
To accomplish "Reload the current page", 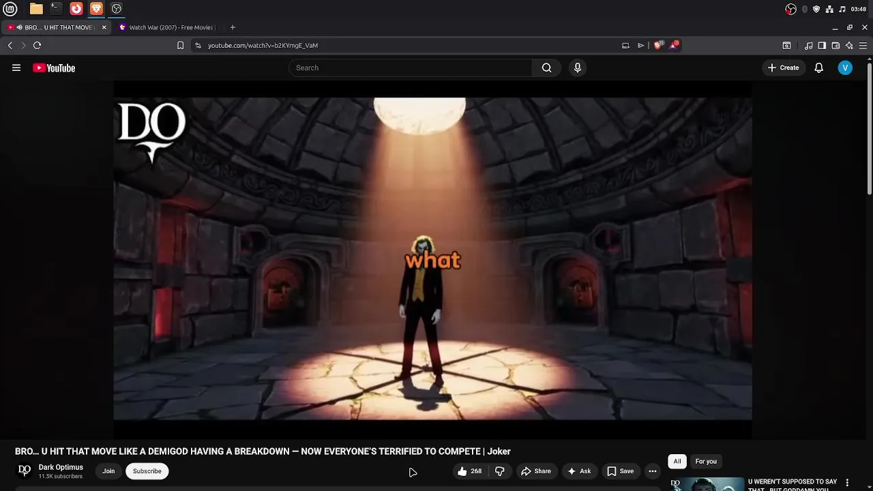I will click(37, 45).
